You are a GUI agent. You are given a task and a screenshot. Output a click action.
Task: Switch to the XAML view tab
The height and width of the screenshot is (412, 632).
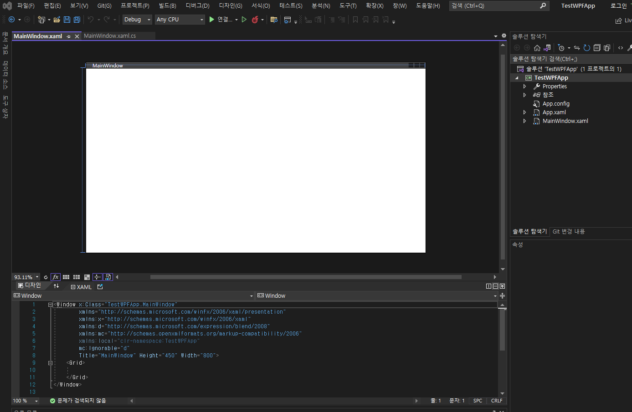click(x=81, y=287)
